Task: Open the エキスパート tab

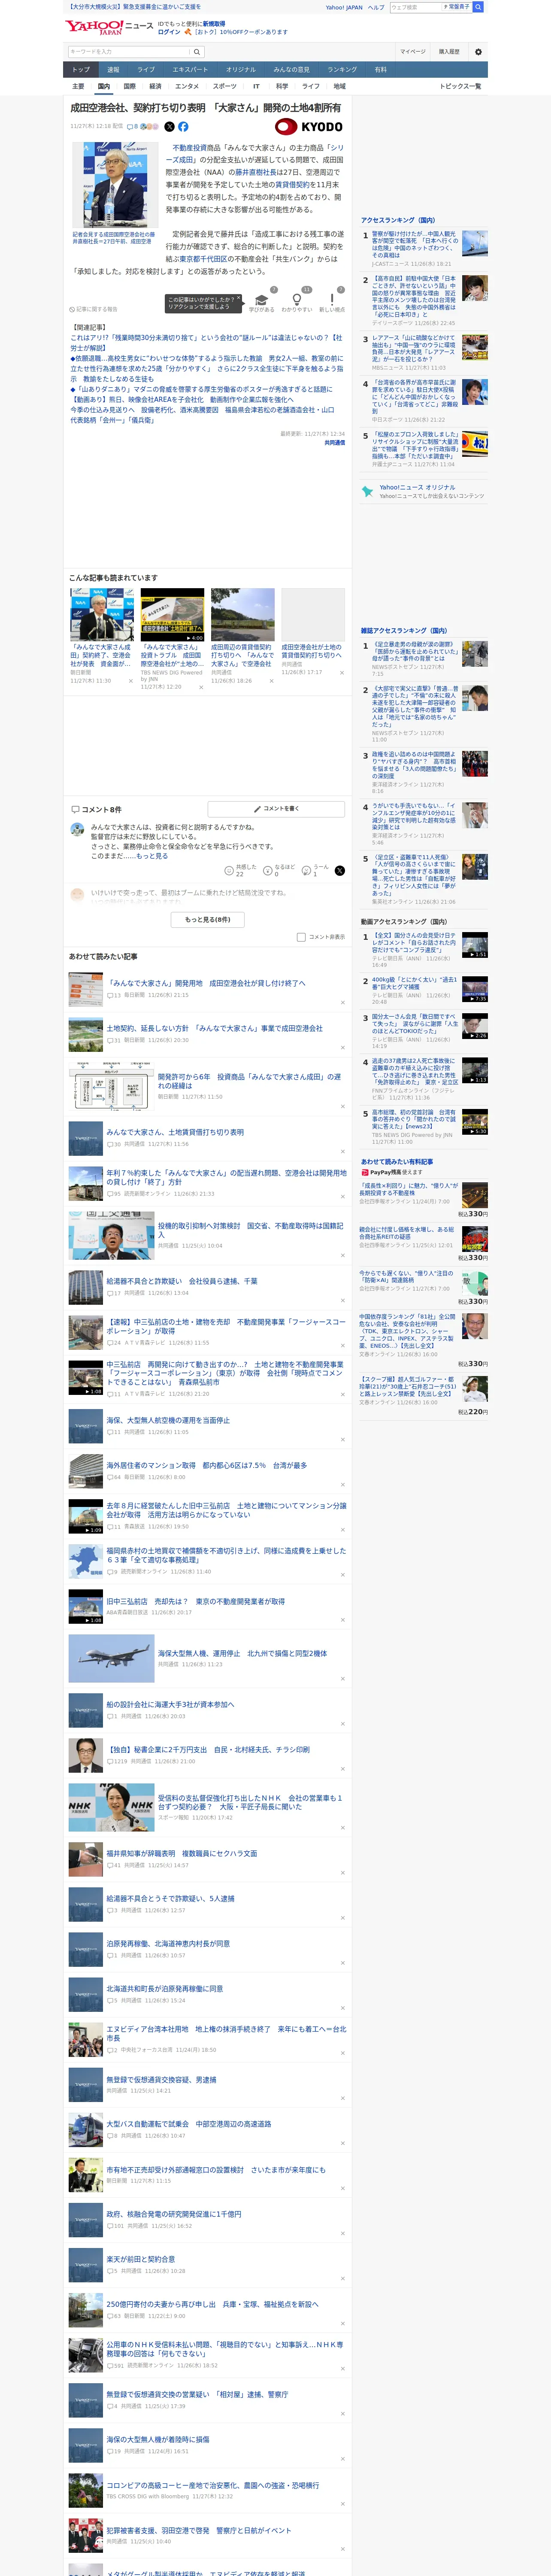Action: pyautogui.click(x=190, y=70)
